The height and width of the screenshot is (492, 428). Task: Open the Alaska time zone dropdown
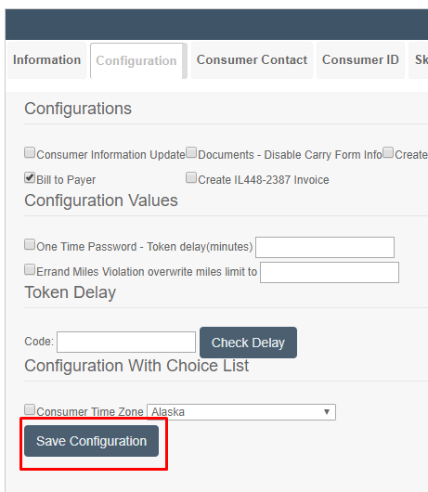coord(241,412)
